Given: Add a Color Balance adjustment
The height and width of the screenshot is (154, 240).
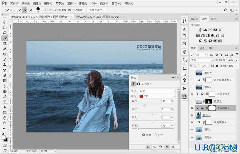Looking at the screenshot, I should click(x=203, y=35).
